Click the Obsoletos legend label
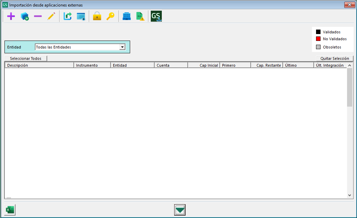Viewport: 357px width, 218px height. (x=332, y=47)
